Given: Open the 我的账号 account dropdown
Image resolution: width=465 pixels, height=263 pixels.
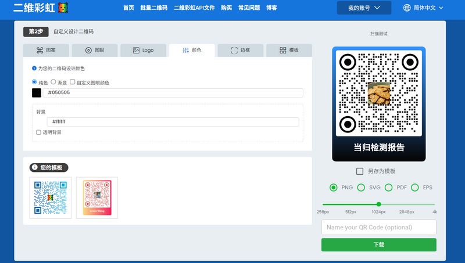Looking at the screenshot, I should (364, 8).
